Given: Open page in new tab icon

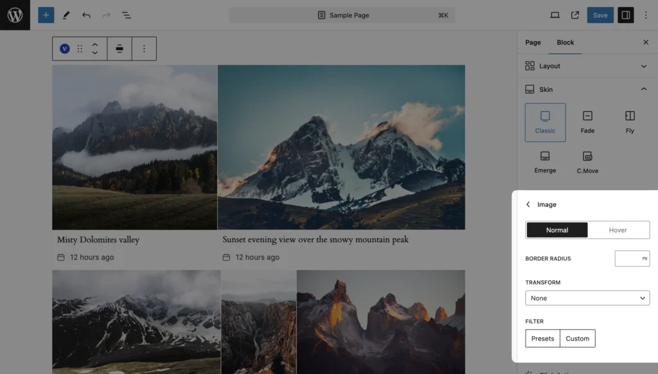Looking at the screenshot, I should pos(575,15).
